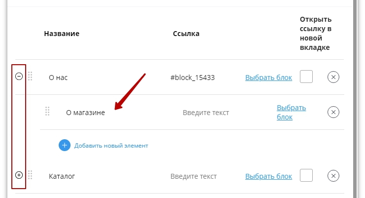
Task: Open Выбрать блок for the О магазине row
Action: 291,112
